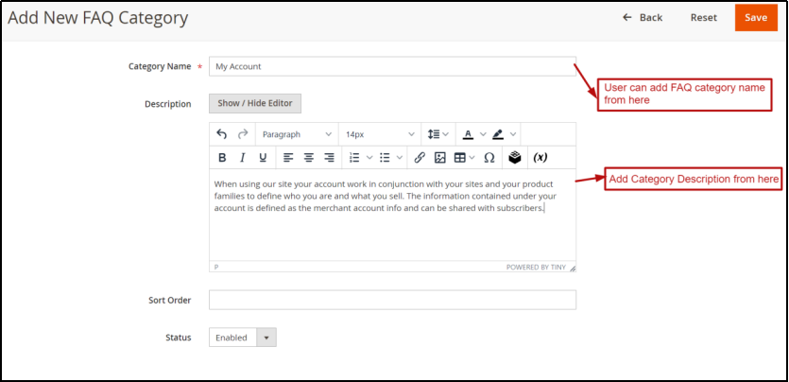The width and height of the screenshot is (789, 382).
Task: Undo the last editor action
Action: click(x=221, y=134)
